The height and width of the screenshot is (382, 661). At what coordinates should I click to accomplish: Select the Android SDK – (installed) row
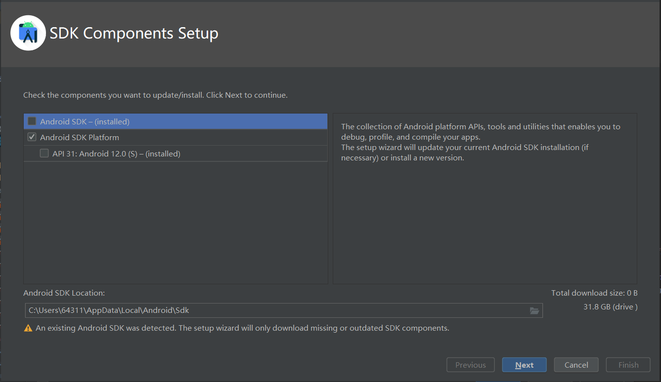click(176, 121)
